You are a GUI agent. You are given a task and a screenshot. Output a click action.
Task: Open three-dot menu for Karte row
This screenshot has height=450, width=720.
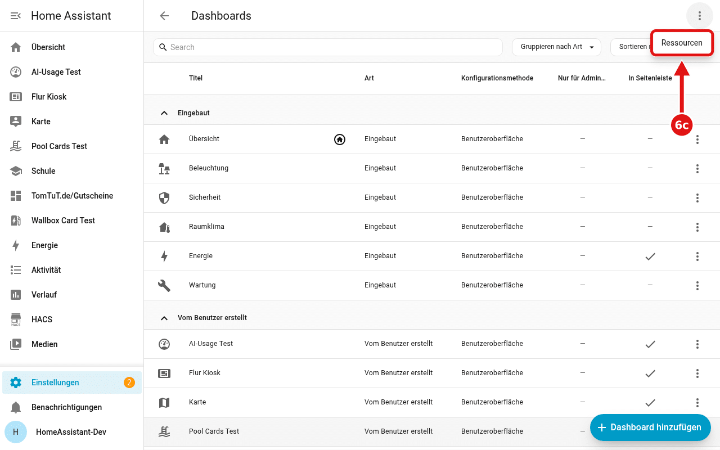[x=697, y=403]
